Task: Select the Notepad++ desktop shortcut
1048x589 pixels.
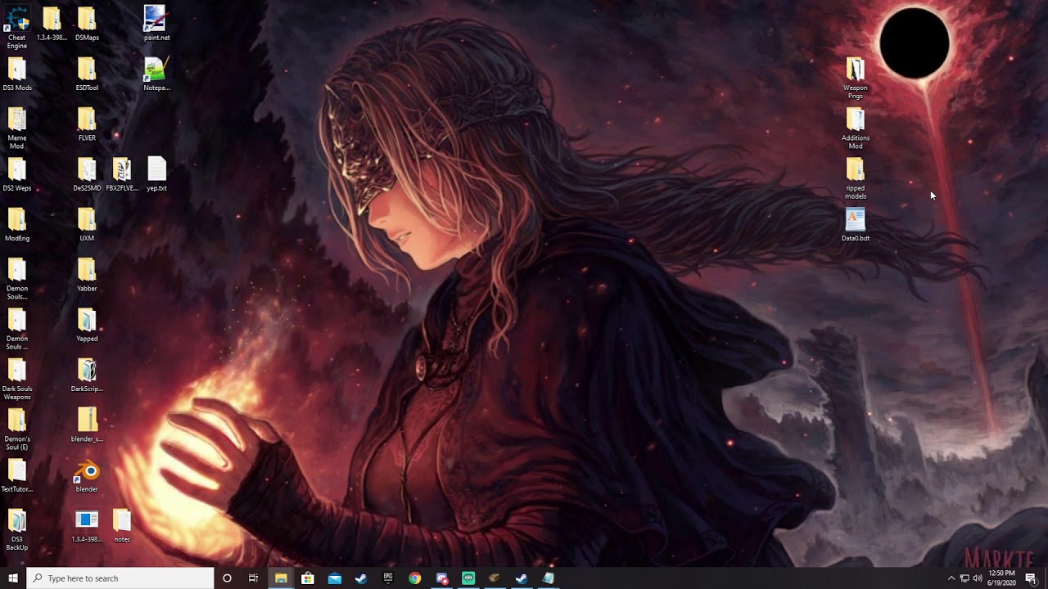Action: pyautogui.click(x=156, y=74)
